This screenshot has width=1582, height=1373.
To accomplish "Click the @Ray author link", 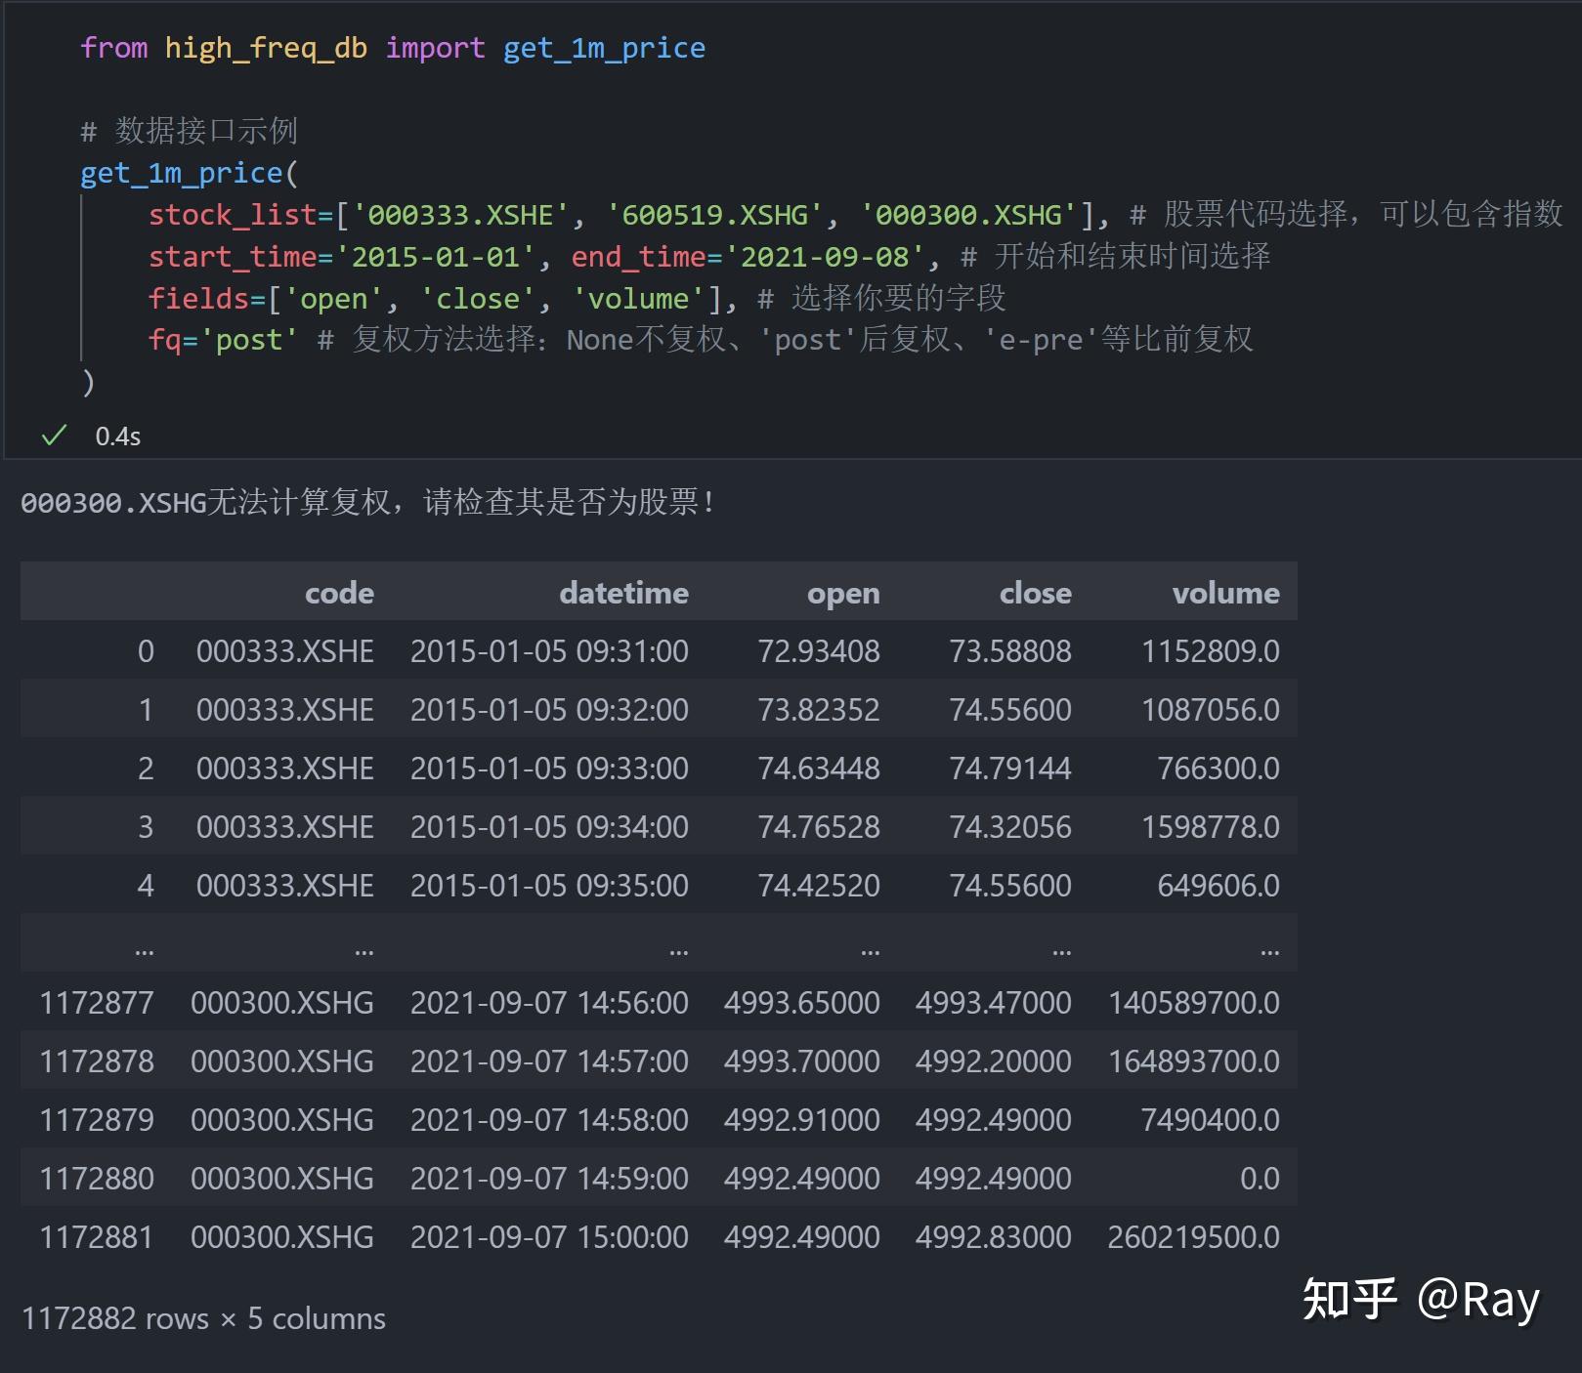I will [1478, 1300].
